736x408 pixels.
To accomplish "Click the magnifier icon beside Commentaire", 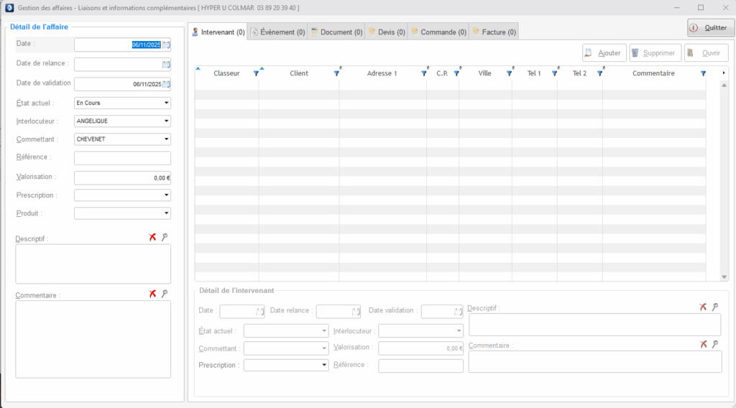I will [x=165, y=293].
